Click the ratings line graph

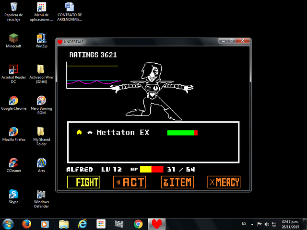coord(94,76)
